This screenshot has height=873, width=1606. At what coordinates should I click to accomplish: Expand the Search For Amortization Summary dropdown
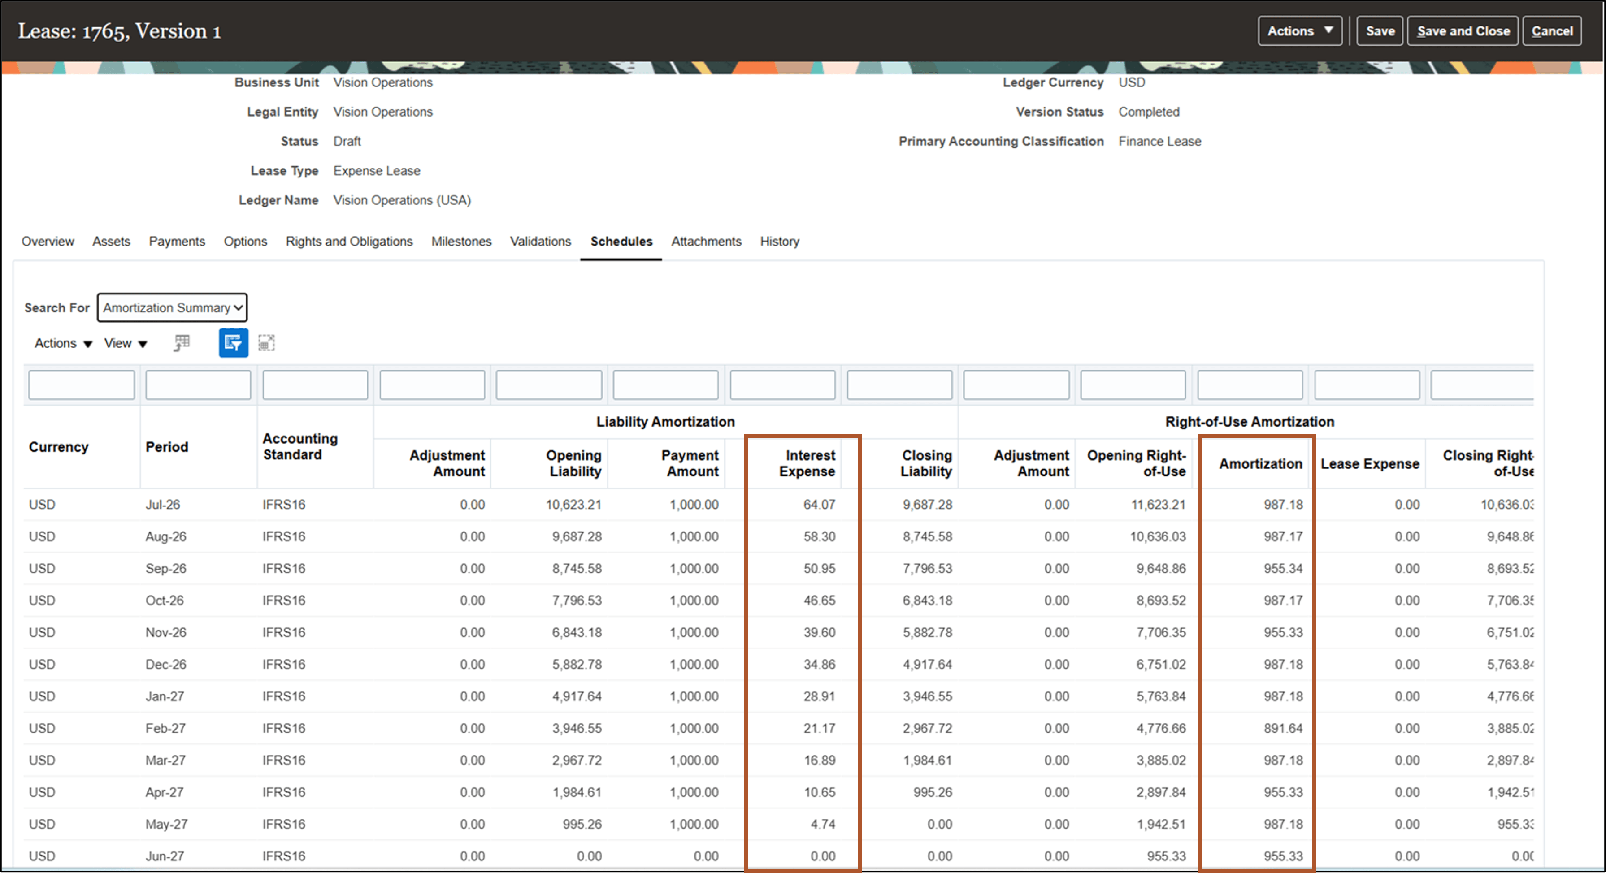(172, 308)
